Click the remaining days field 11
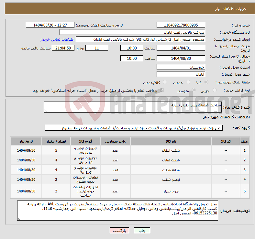The image size is (255, 239). [x=97, y=48]
